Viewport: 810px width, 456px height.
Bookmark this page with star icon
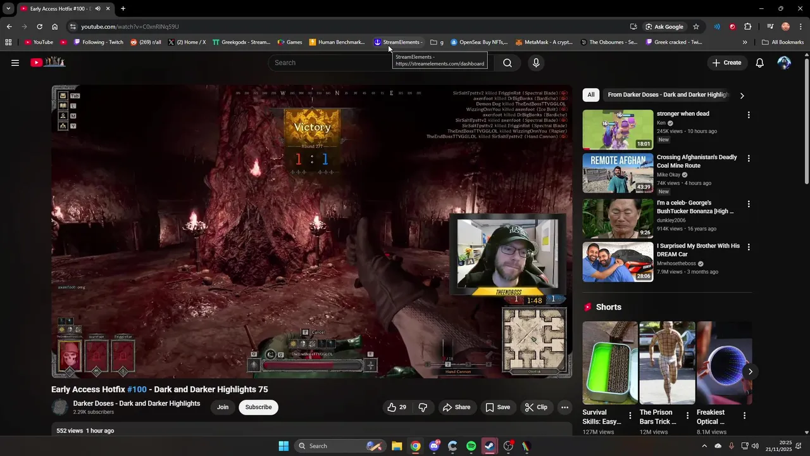pos(696,27)
